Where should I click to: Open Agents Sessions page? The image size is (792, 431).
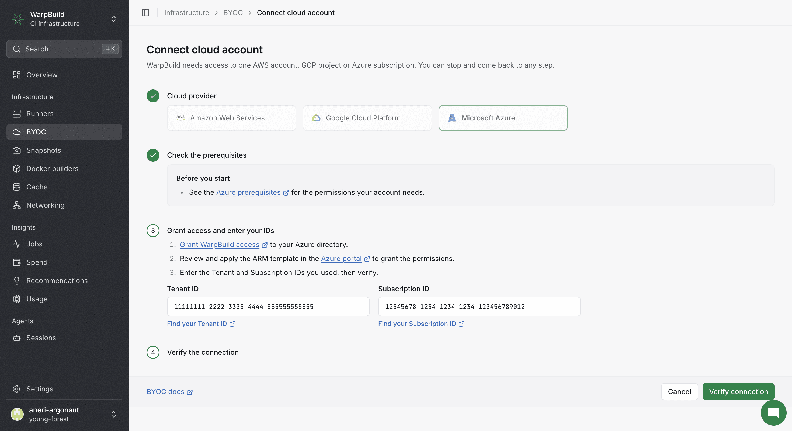pyautogui.click(x=64, y=338)
